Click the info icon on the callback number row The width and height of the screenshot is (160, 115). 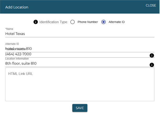(x=151, y=55)
